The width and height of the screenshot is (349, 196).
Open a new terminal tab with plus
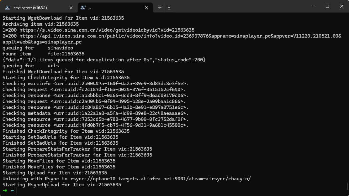[x=160, y=8]
